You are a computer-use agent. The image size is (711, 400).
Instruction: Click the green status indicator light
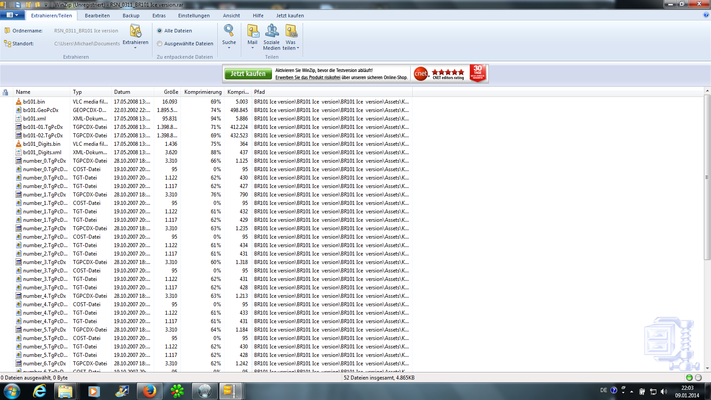tap(689, 378)
